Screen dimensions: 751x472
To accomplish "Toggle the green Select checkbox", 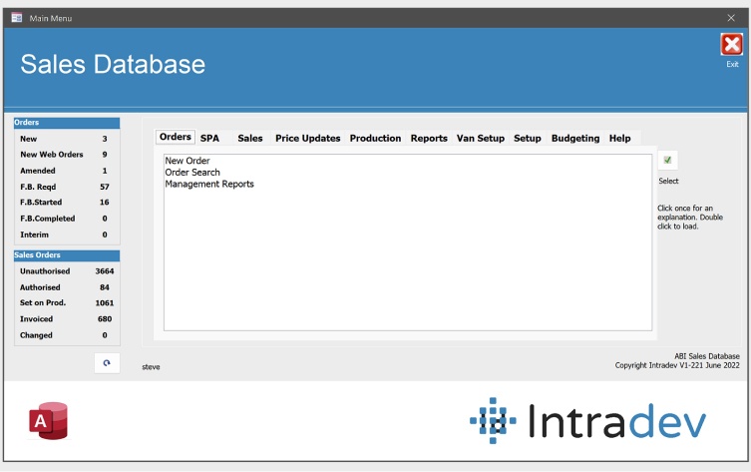I will [667, 161].
